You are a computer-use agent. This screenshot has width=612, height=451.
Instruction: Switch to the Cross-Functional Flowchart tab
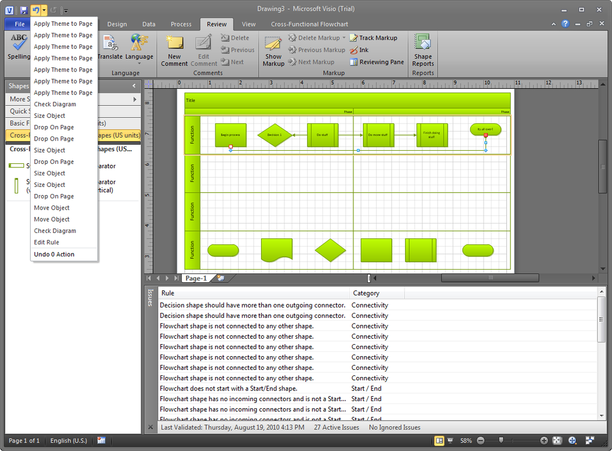(309, 24)
